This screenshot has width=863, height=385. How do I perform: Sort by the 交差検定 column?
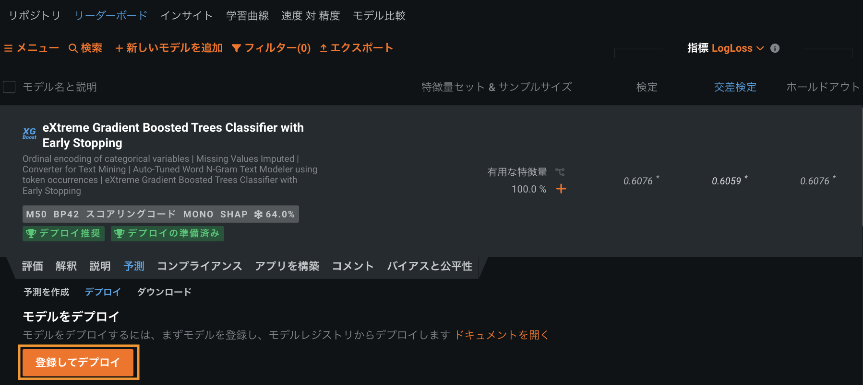click(735, 87)
